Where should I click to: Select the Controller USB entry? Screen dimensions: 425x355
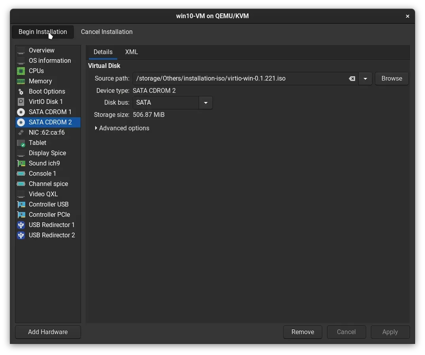[48, 204]
